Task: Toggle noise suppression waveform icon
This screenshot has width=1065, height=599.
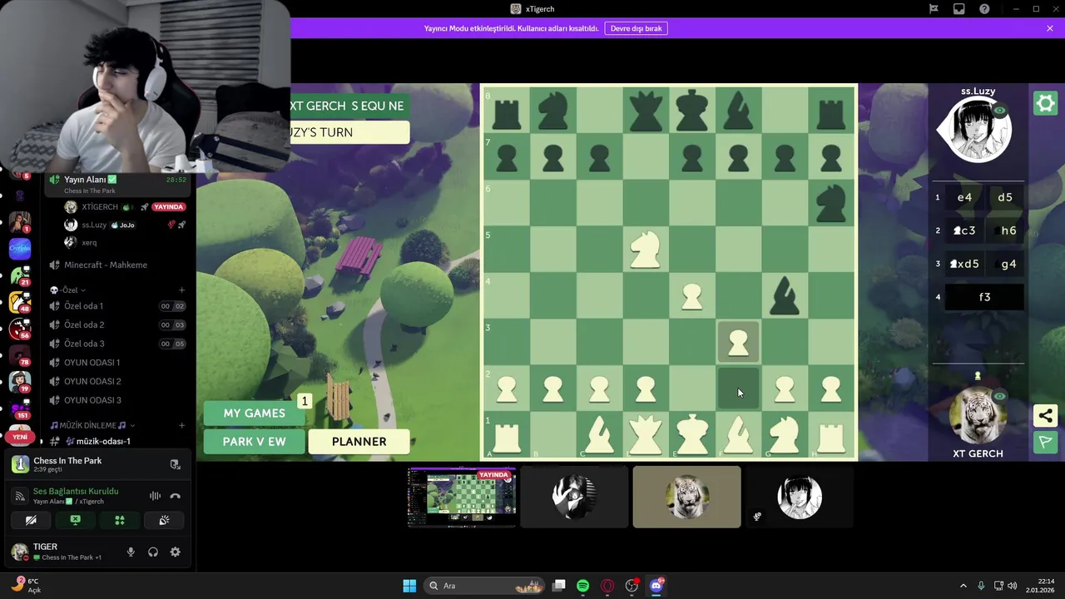Action: tap(155, 496)
